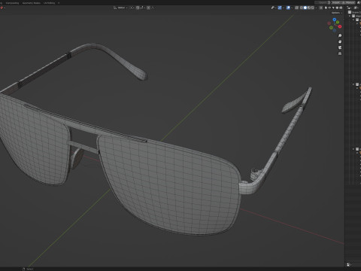Open the Options dropdown in the viewport

tap(337, 13)
